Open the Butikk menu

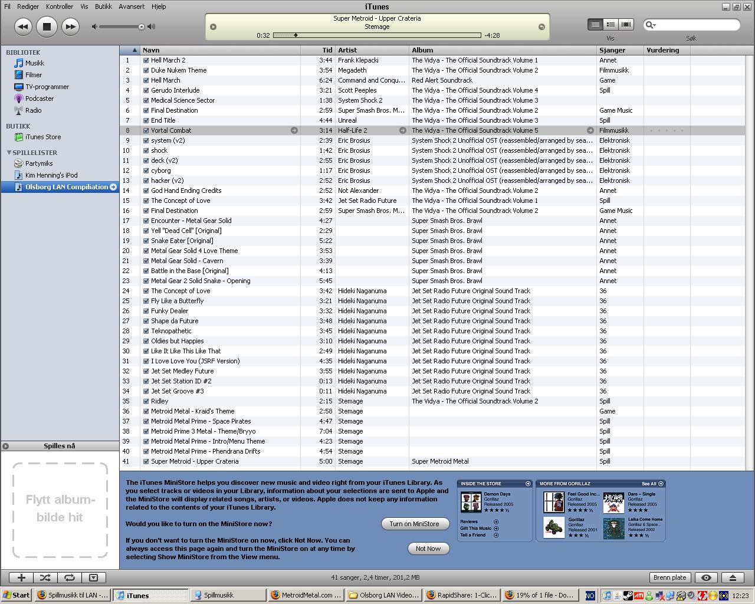coord(103,6)
